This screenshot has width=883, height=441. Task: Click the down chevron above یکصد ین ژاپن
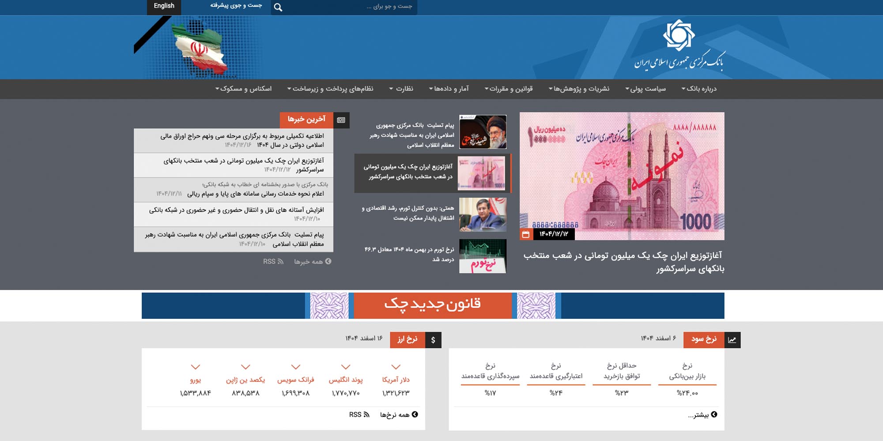pyautogui.click(x=246, y=367)
